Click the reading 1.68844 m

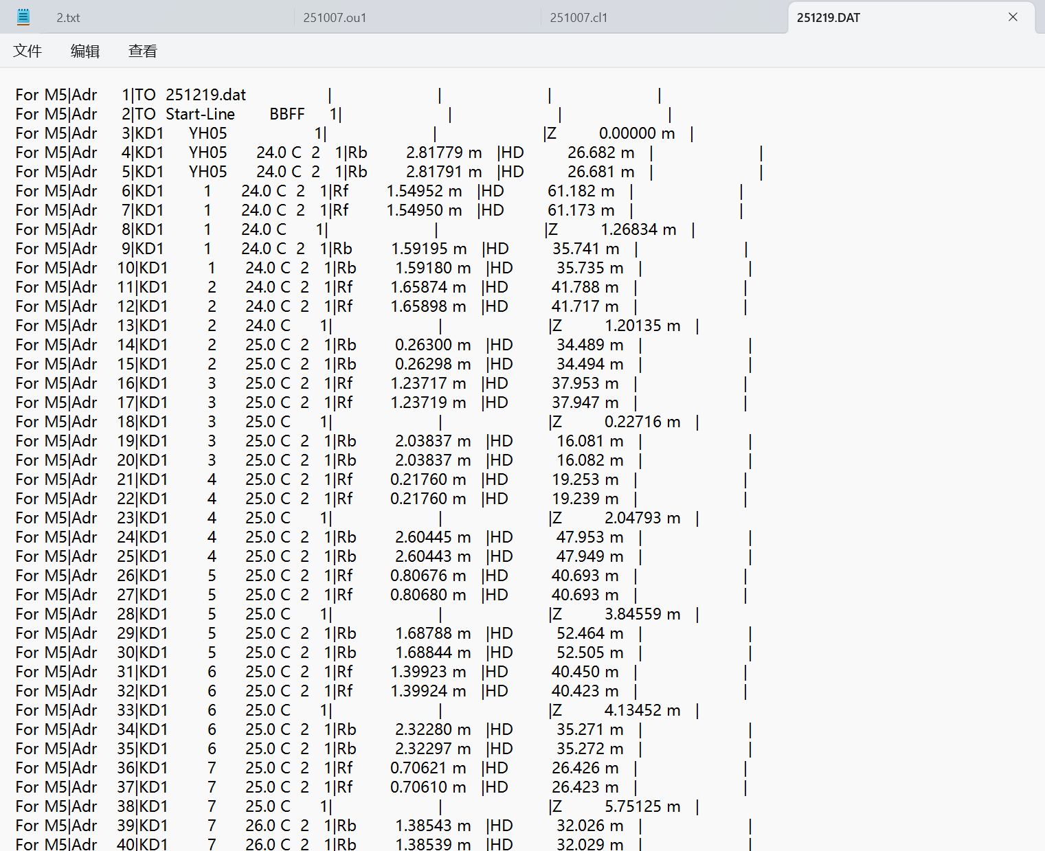click(434, 653)
